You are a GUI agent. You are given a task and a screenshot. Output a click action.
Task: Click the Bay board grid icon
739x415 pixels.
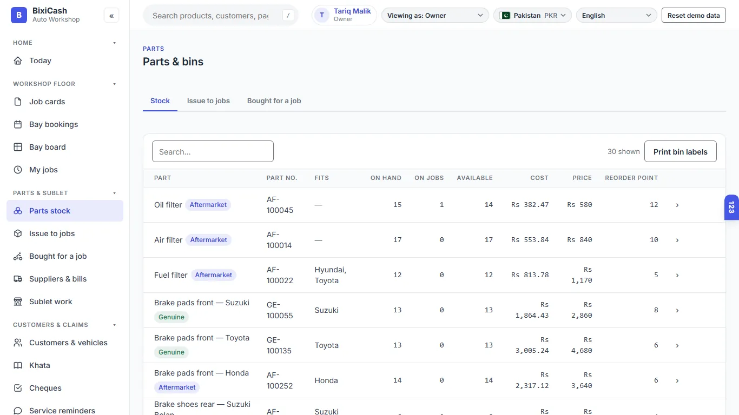click(x=18, y=147)
